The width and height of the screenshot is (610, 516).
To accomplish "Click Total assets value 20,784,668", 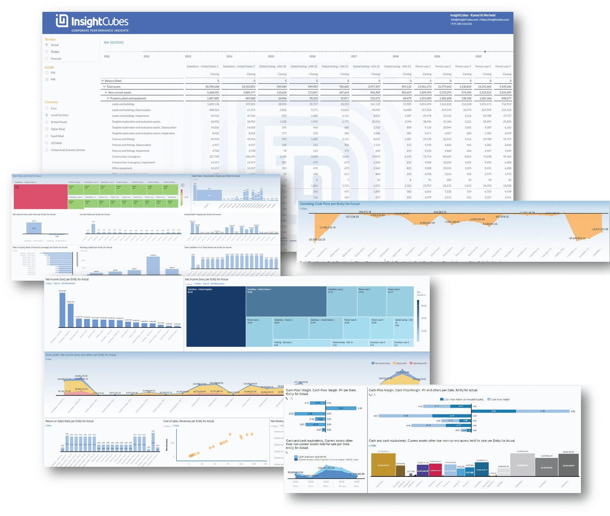I will 212,87.
